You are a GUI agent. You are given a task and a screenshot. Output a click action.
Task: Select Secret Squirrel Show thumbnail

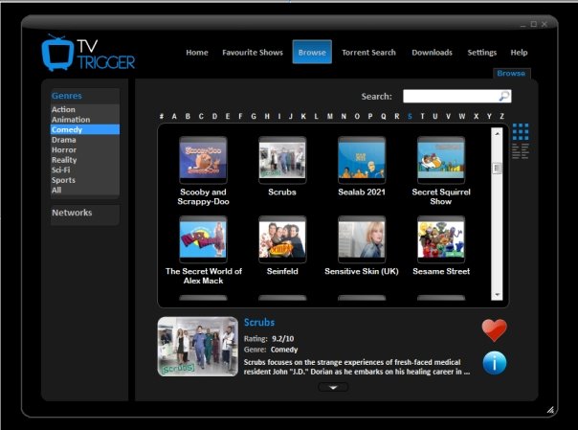coord(441,160)
